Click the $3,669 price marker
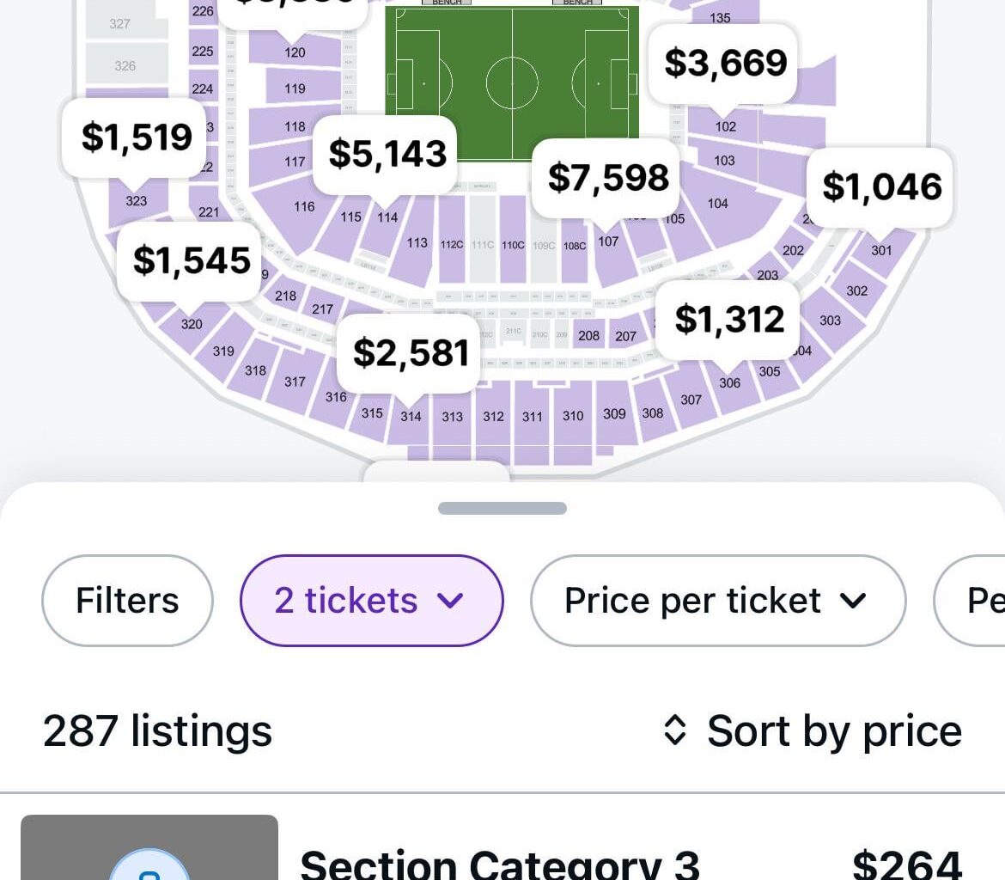Screen dimensions: 1005x880 [x=722, y=63]
